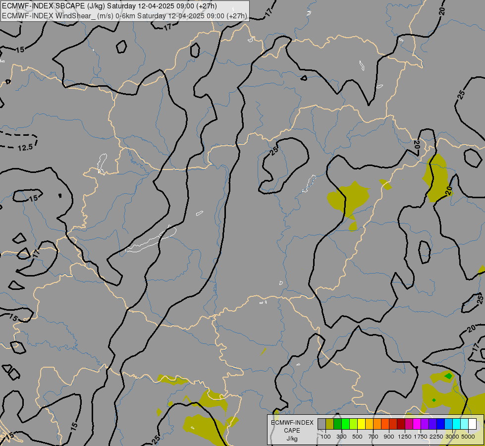
Task: Click the '300' legend value
Action: (341, 437)
